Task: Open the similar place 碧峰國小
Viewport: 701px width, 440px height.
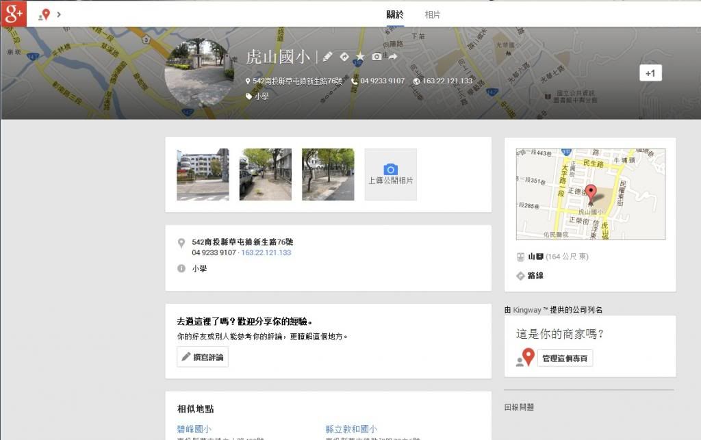Action: click(x=194, y=429)
